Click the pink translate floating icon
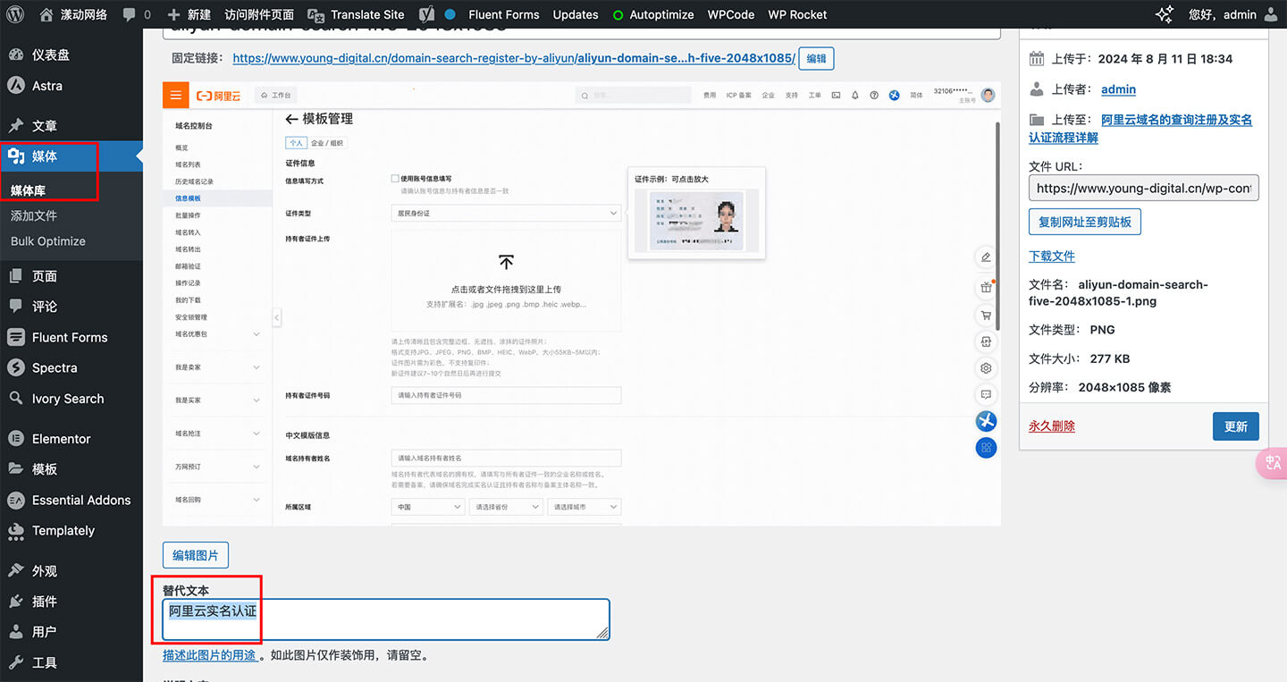Image resolution: width=1287 pixels, height=682 pixels. click(x=1273, y=463)
